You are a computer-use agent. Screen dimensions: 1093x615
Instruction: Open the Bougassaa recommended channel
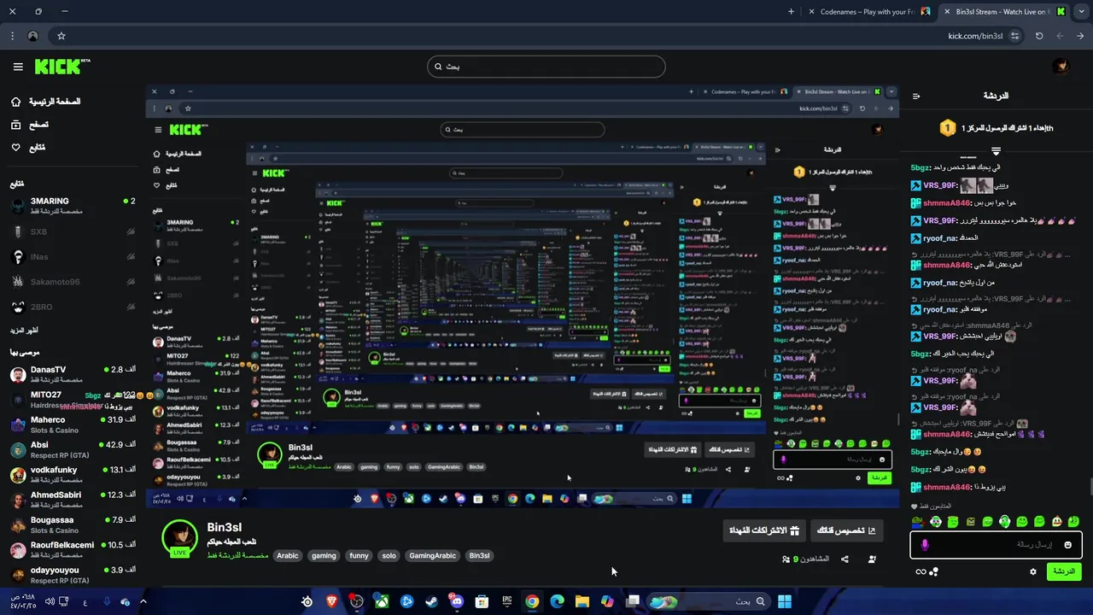[73, 524]
